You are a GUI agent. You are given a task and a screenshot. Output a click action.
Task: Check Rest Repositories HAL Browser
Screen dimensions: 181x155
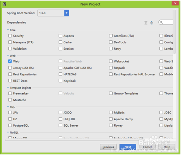[x=111, y=74]
